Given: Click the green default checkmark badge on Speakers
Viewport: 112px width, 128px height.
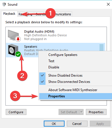Looking at the screenshot, I should [x=18, y=54].
